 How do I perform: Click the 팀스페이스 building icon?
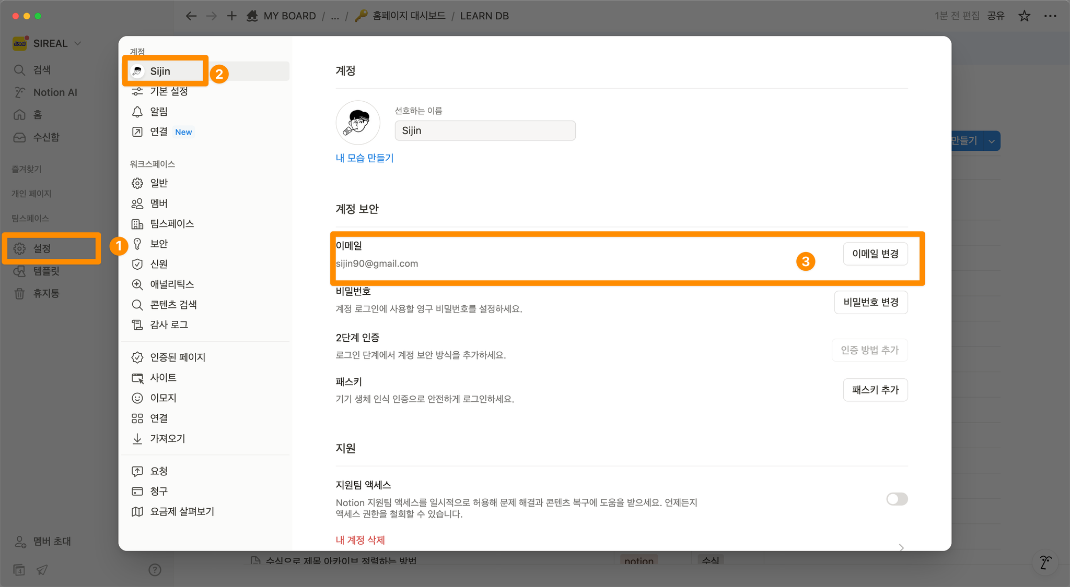tap(137, 224)
